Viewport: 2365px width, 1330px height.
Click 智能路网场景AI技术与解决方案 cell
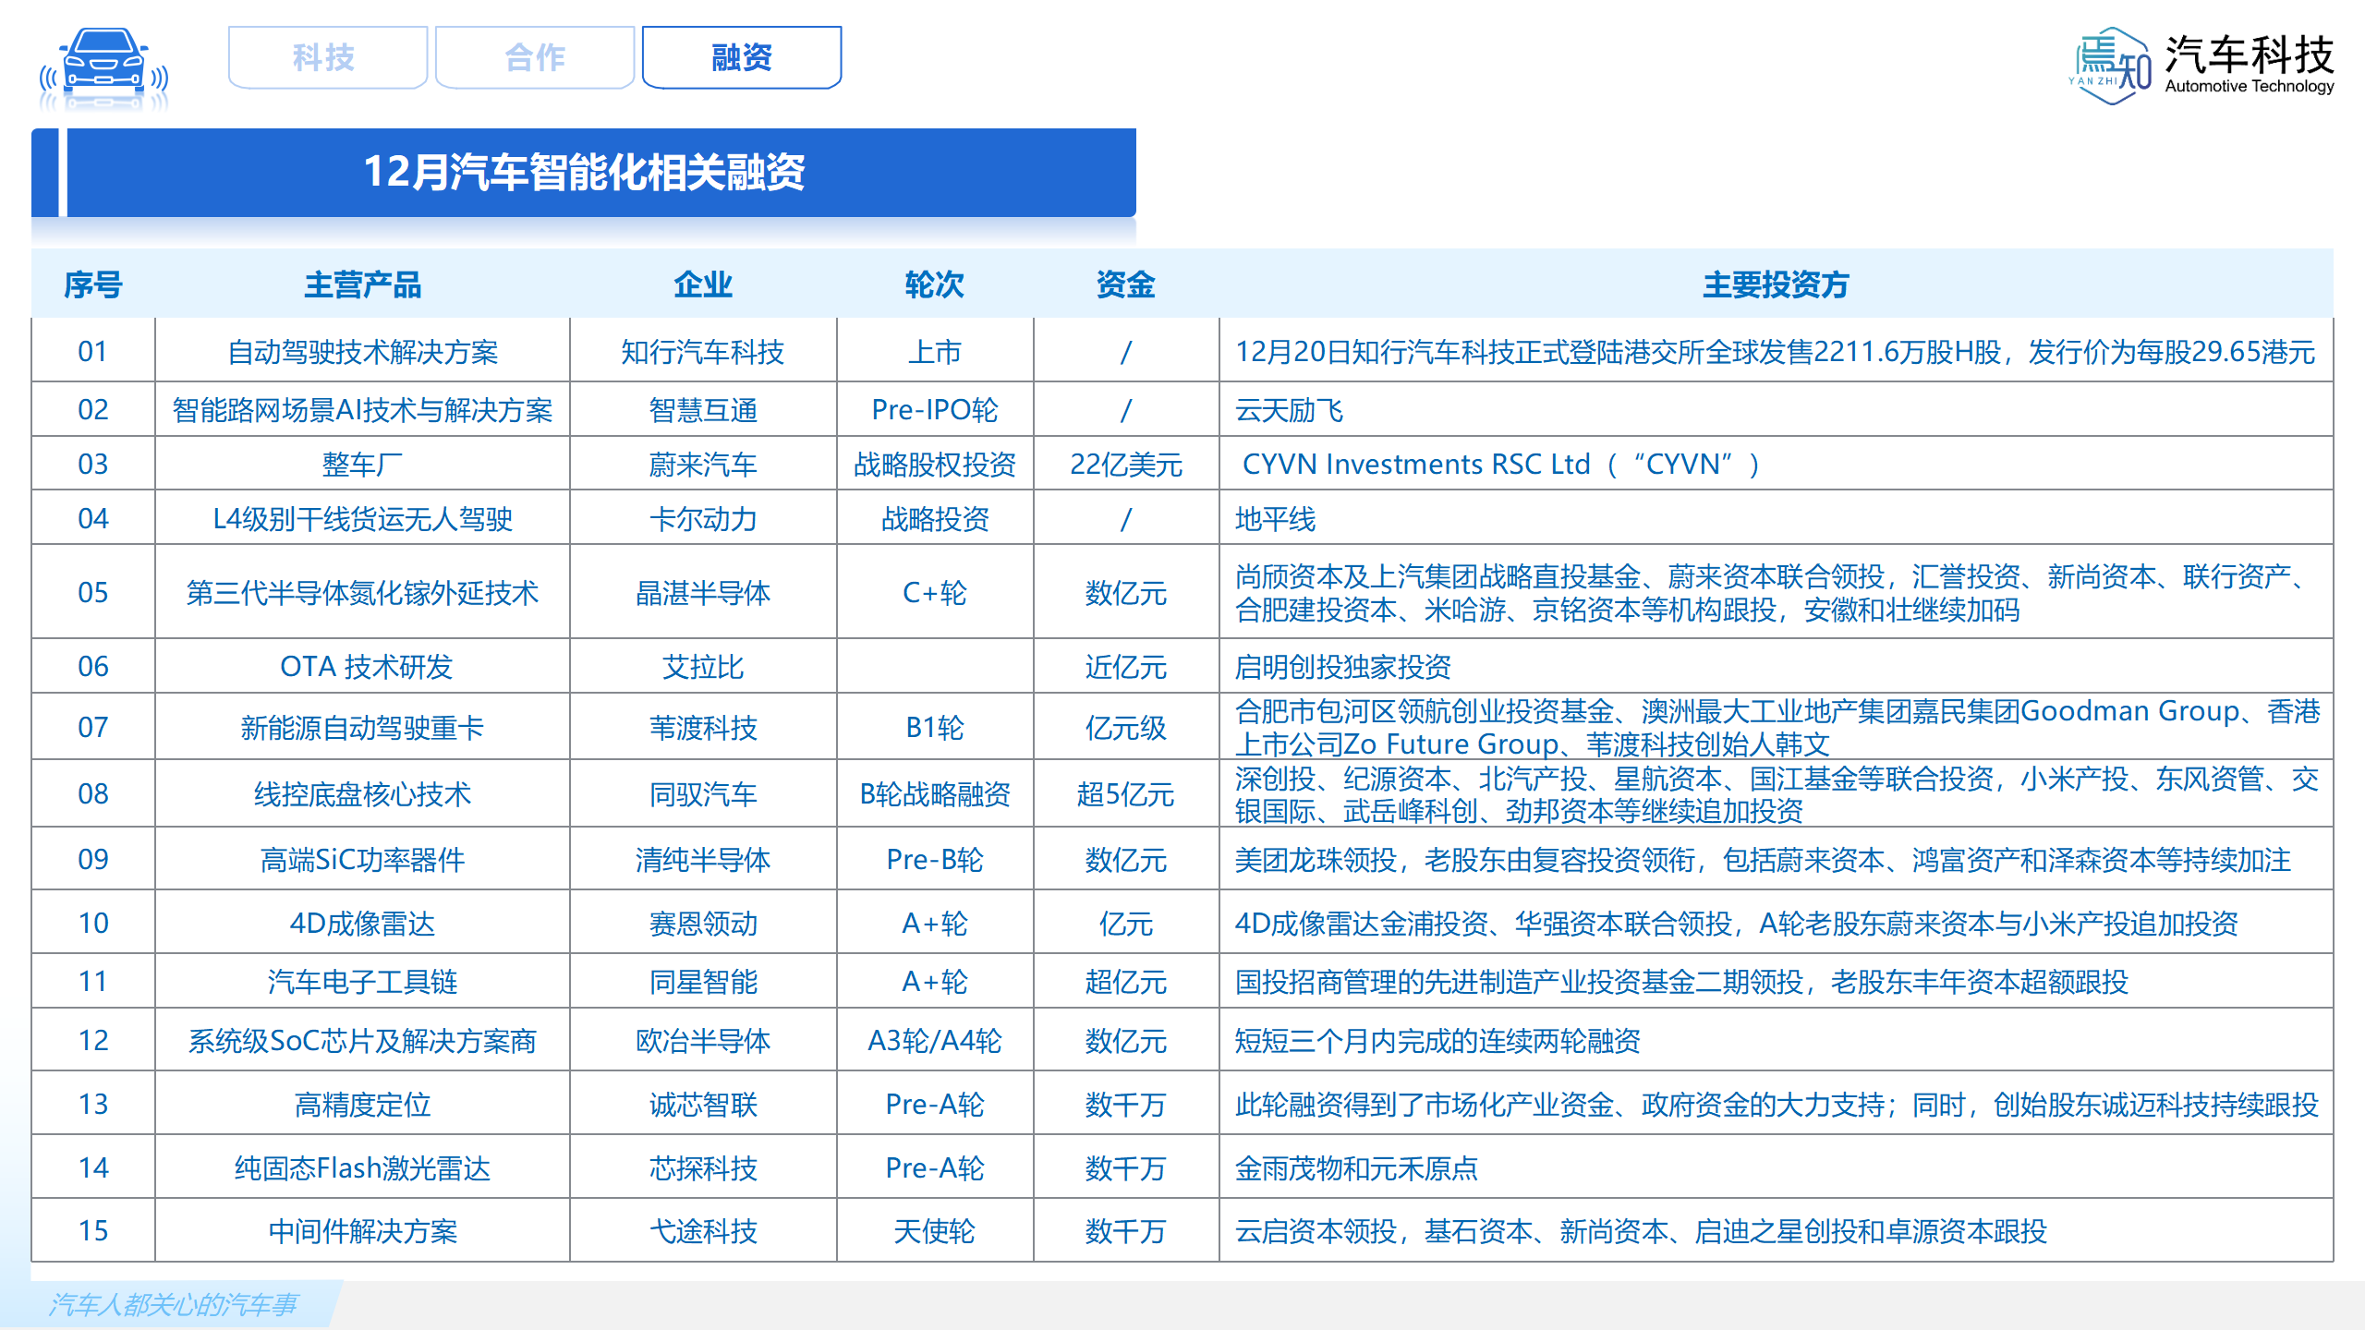[x=363, y=409]
